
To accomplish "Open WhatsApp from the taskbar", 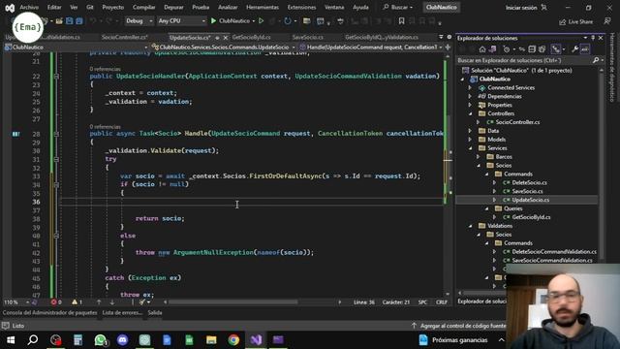I will (x=101, y=340).
